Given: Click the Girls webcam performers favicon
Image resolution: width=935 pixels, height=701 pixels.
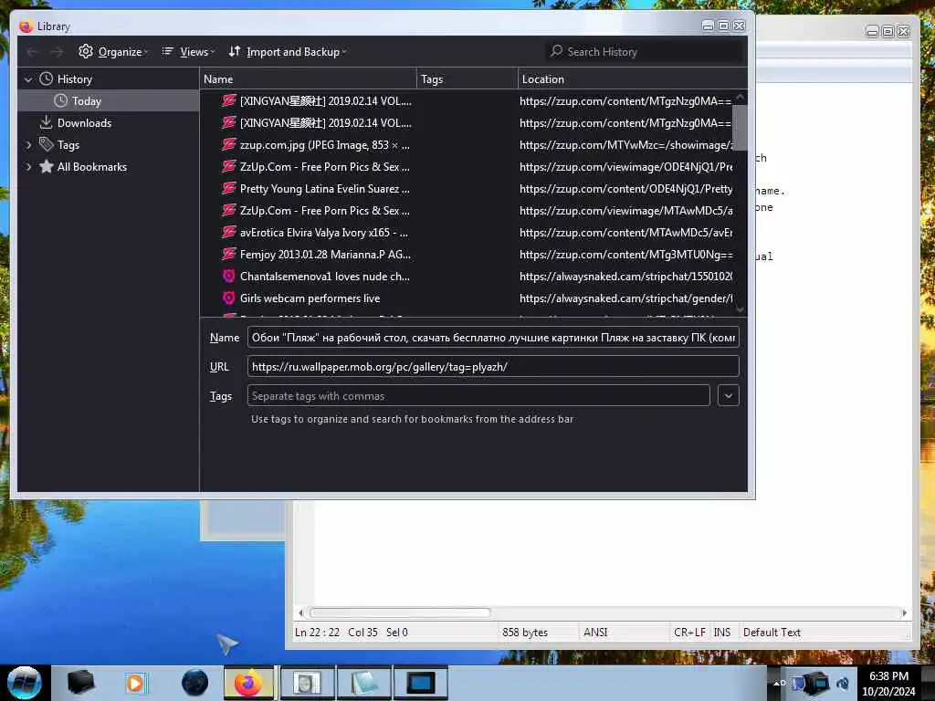Looking at the screenshot, I should (229, 298).
